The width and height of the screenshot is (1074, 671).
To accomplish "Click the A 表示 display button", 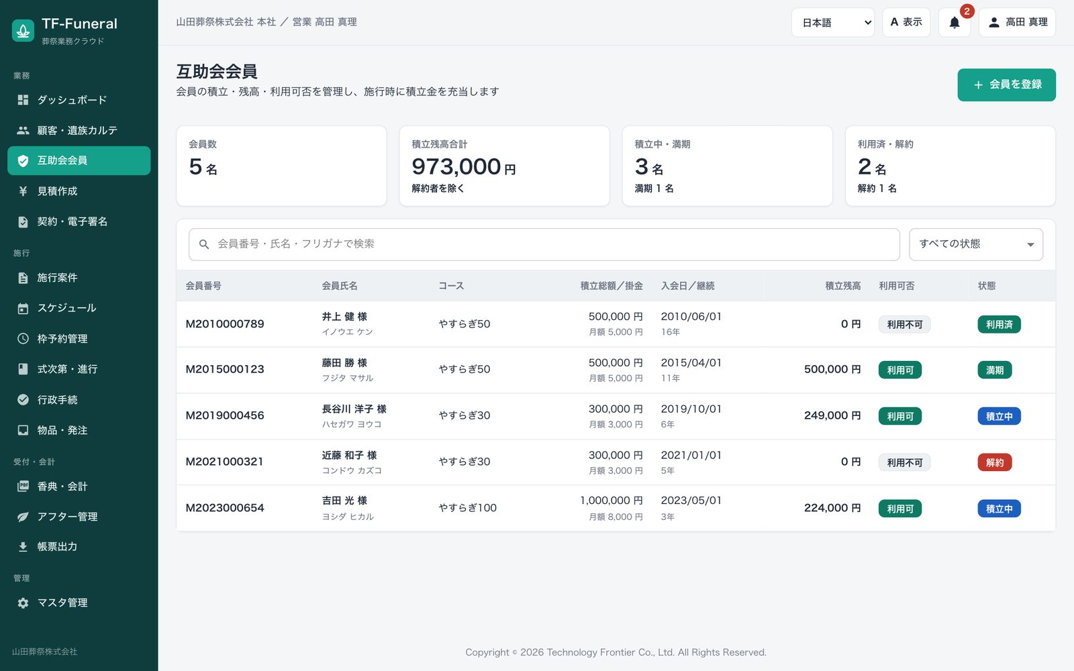I will tap(906, 22).
